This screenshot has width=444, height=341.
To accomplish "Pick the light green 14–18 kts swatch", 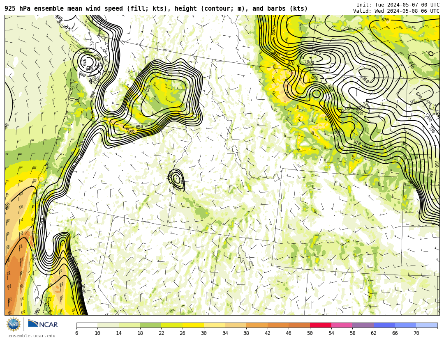I will tap(129, 325).
